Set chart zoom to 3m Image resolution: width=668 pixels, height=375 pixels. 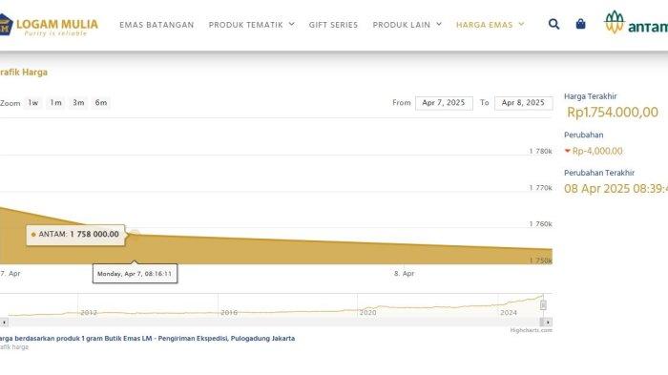(78, 103)
